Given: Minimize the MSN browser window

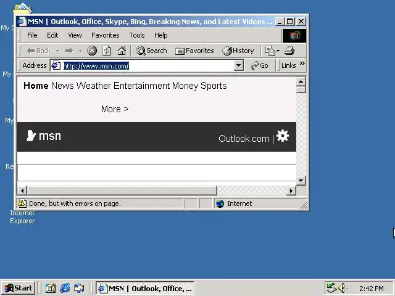Looking at the screenshot, I should [x=280, y=22].
